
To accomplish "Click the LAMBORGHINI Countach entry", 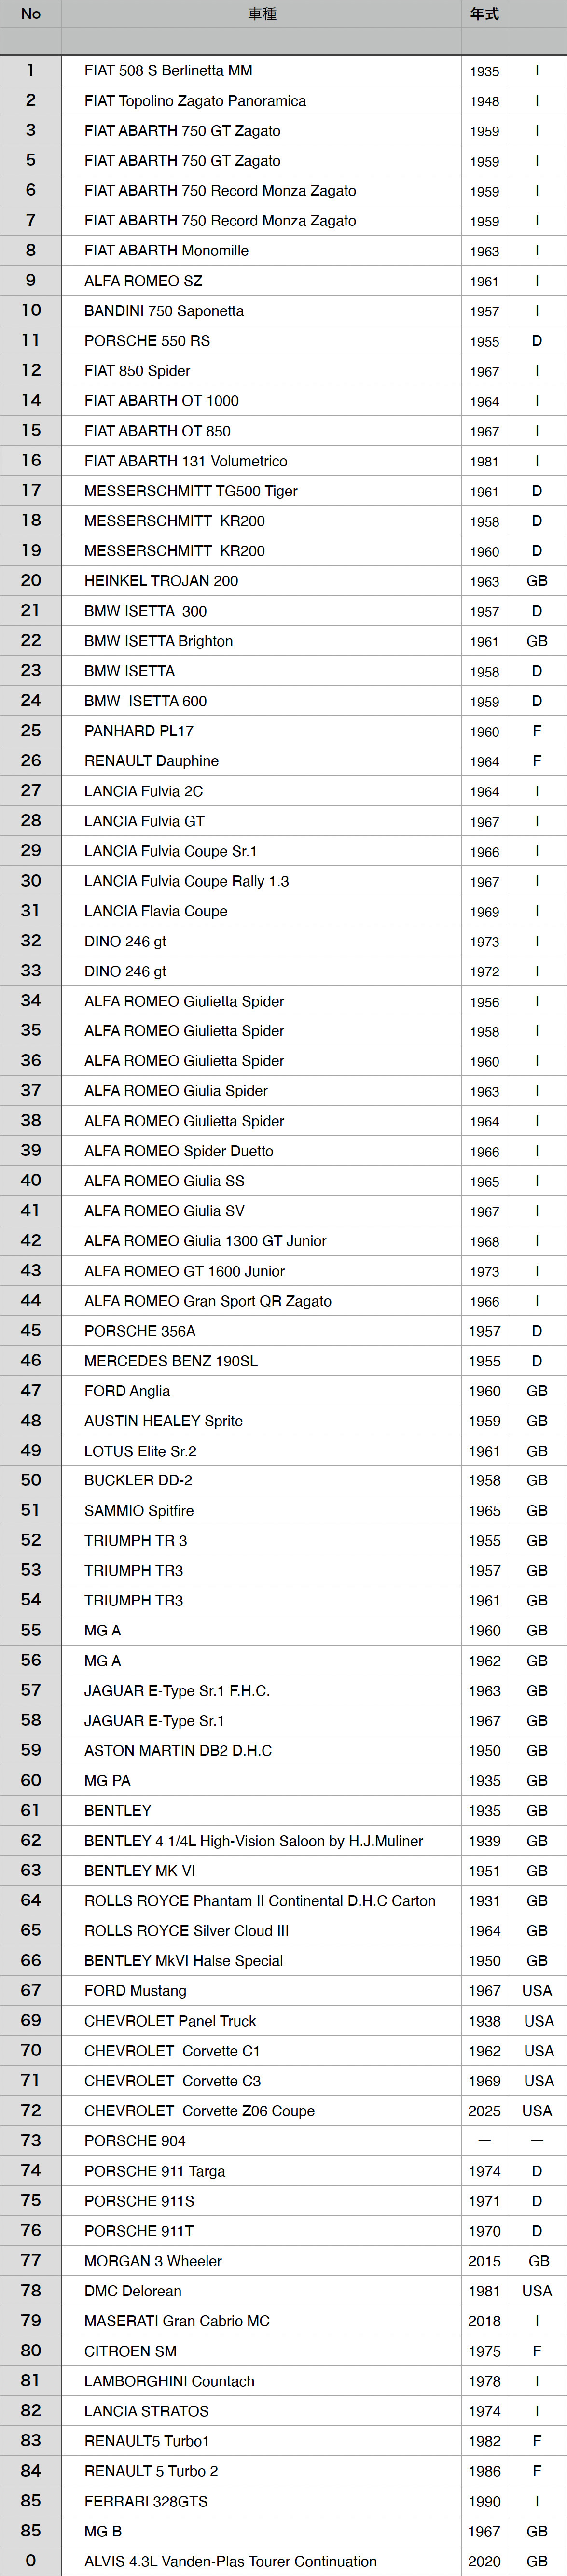I will [169, 2381].
